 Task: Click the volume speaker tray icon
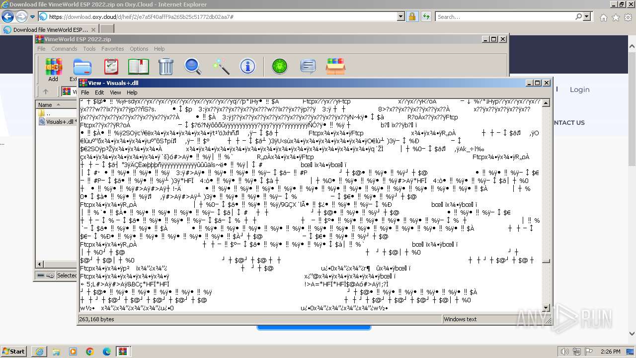click(565, 352)
